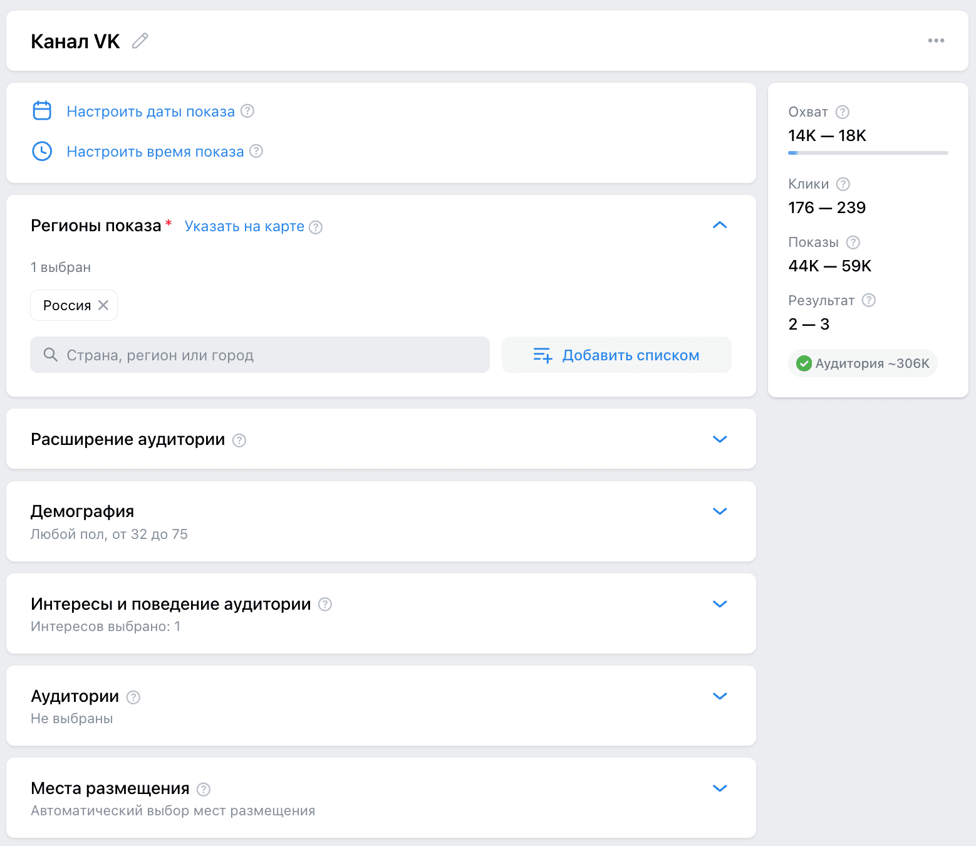Click the 176 — 239 clicks value

[827, 207]
